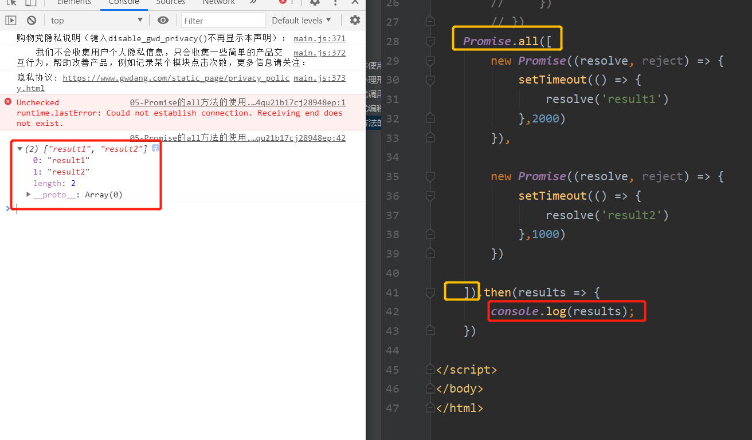Click fold marker at line 38 closing brace
752x440 pixels.
430,234
